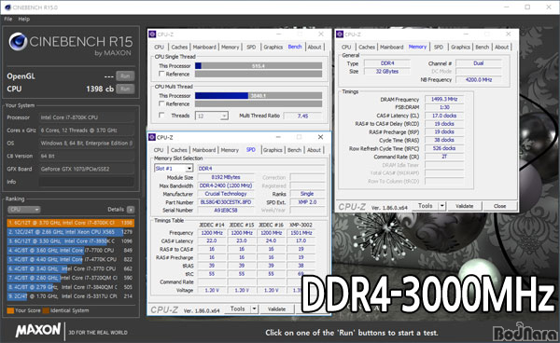
Task: Open the CPU ranking type dropdown
Action: point(24,210)
